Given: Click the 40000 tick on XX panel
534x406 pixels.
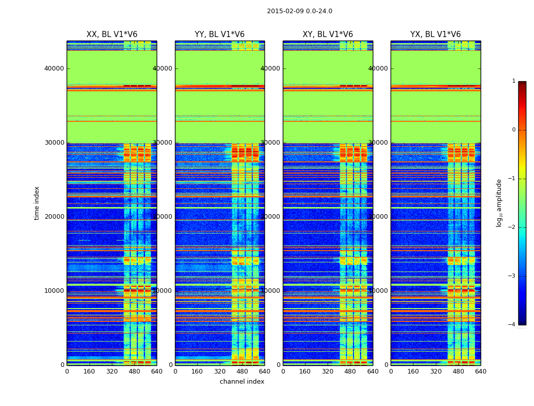Looking at the screenshot, I should 54,69.
